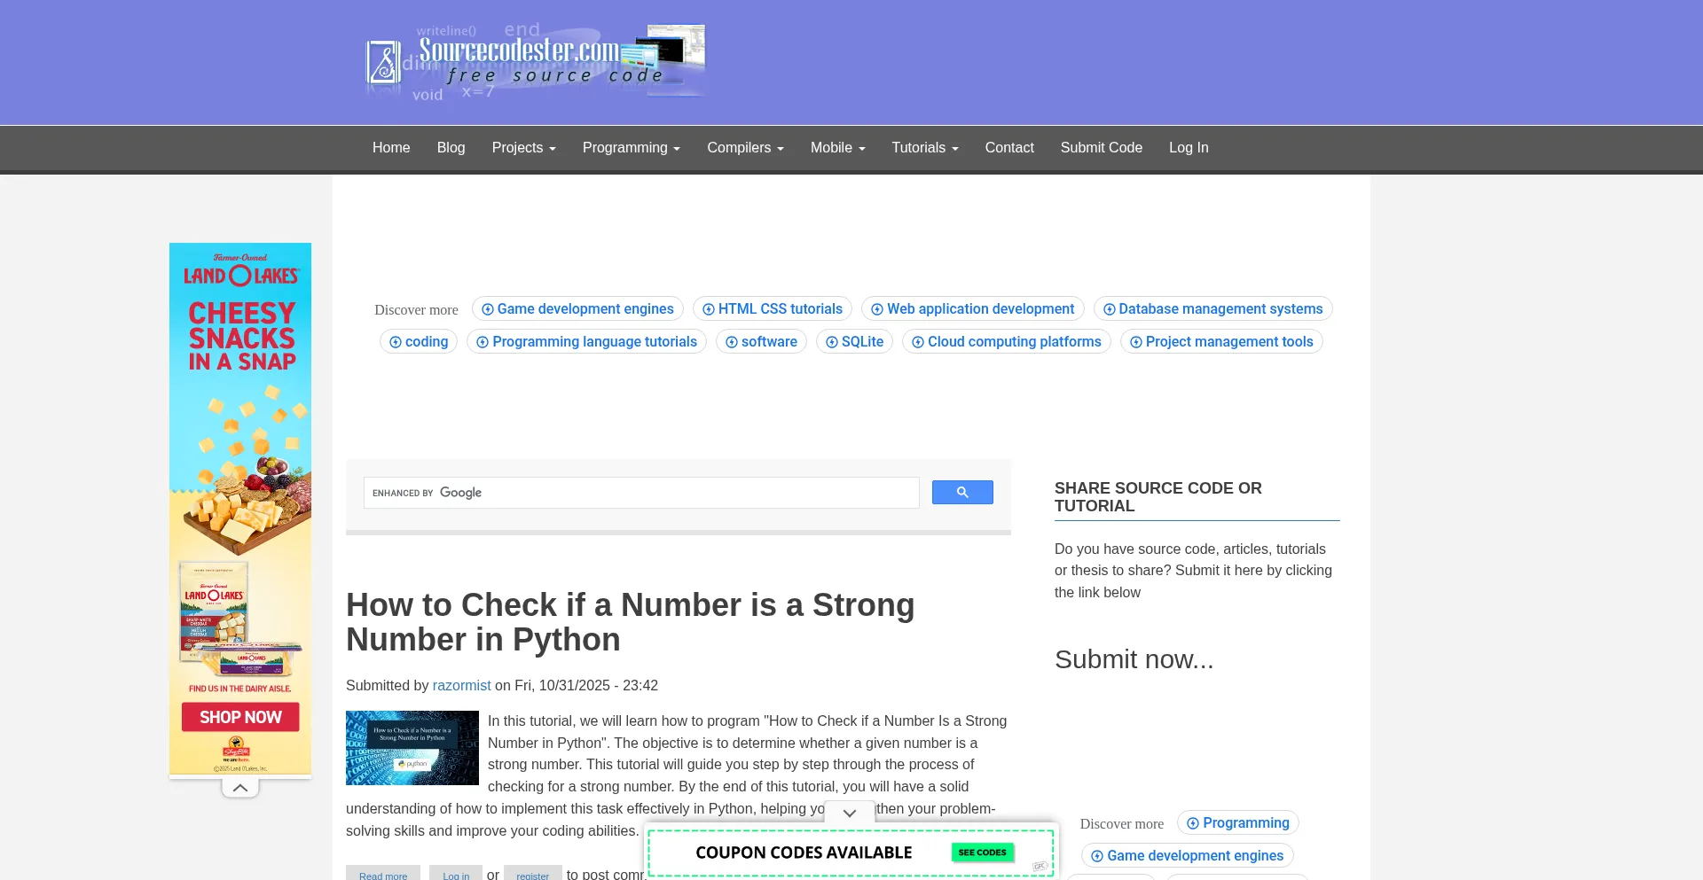Expand the Programming dropdown in navbar
The height and width of the screenshot is (880, 1703).
click(631, 148)
